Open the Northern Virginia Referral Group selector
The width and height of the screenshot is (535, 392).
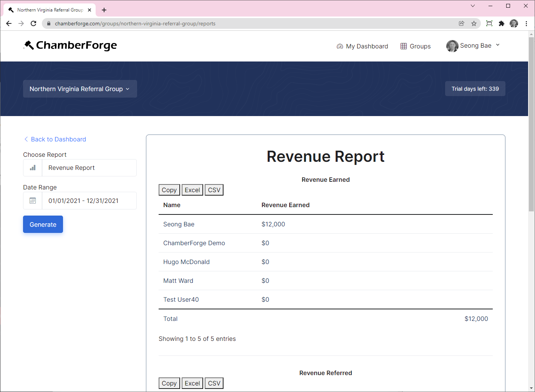[x=80, y=89]
